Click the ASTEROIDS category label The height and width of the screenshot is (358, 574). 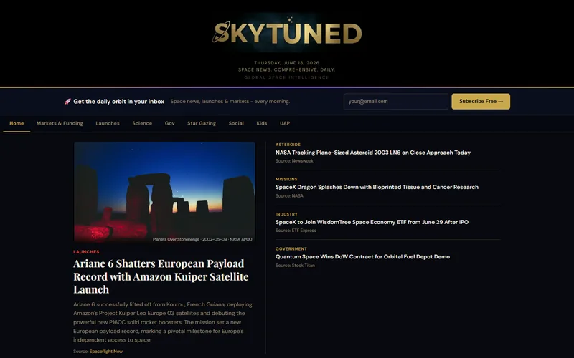(288, 145)
